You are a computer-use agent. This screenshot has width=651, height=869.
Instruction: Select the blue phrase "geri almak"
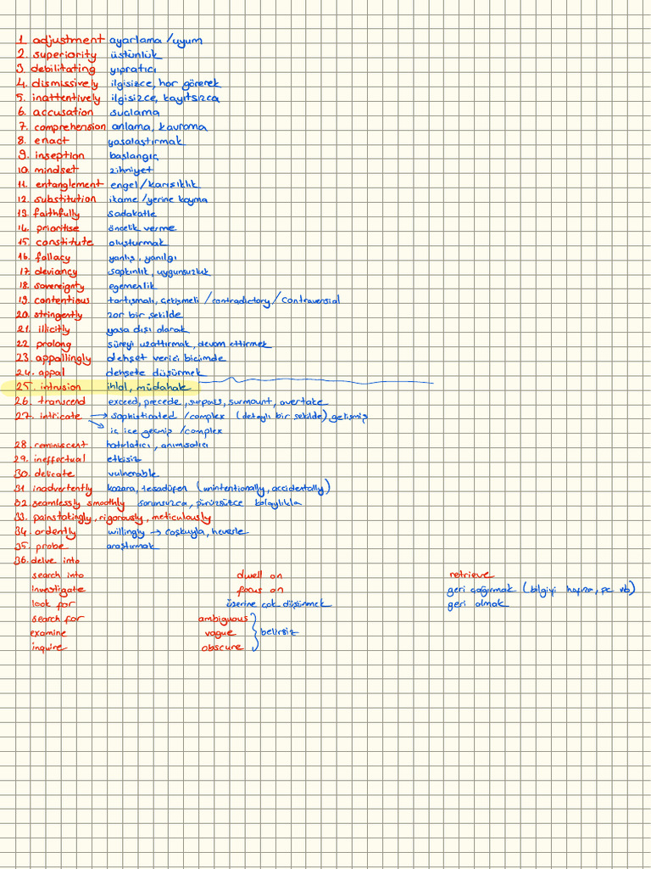(478, 604)
